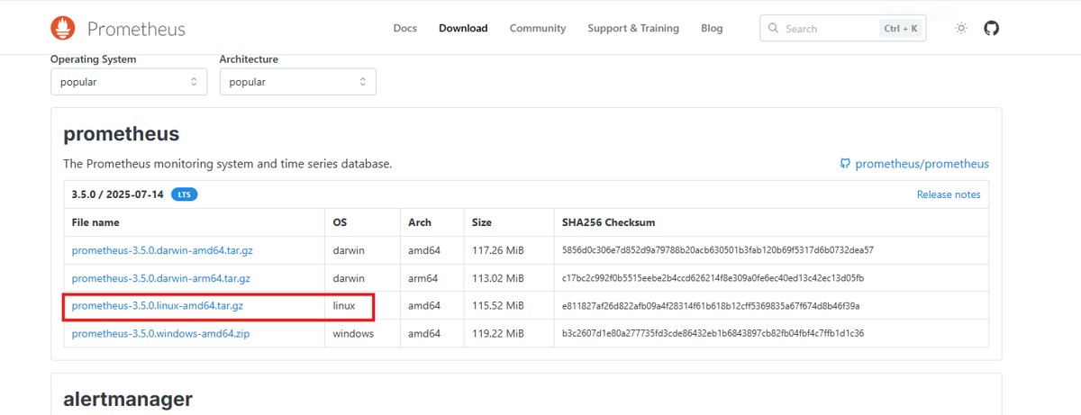This screenshot has width=1081, height=415.
Task: Download prometheus-3.5.0.darwin-arm64.tar.gz file
Action: [x=160, y=278]
